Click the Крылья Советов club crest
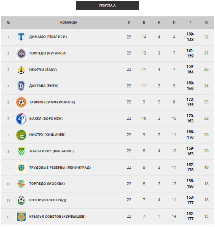215x227 pixels. (21, 216)
